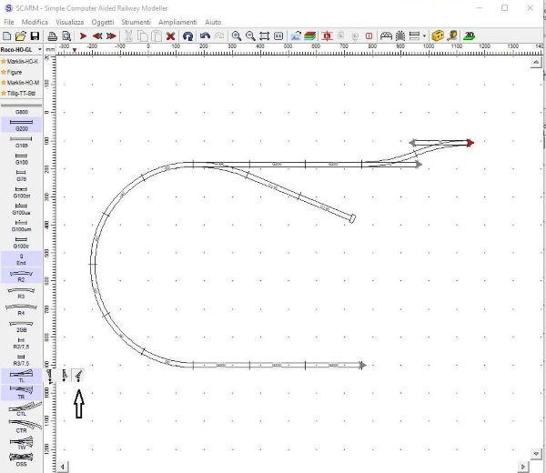Open the Visualizza menu
The width and height of the screenshot is (546, 473).
tap(69, 20)
